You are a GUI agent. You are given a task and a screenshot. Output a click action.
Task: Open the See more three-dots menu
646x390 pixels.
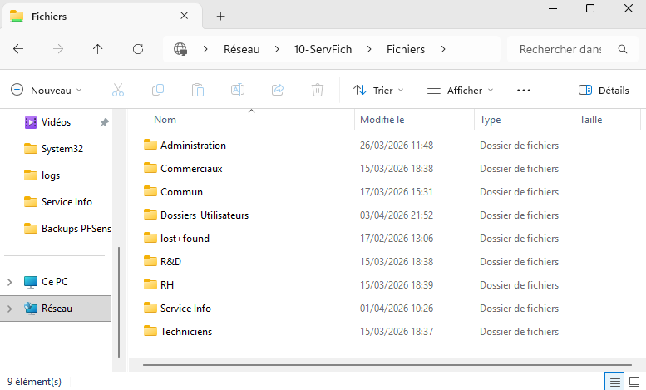524,91
